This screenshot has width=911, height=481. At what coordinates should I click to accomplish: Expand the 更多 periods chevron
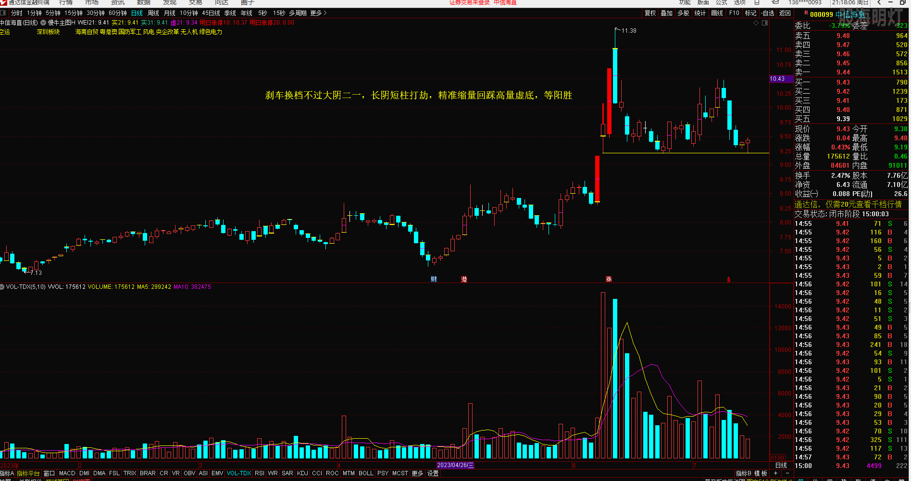pyautogui.click(x=318, y=13)
